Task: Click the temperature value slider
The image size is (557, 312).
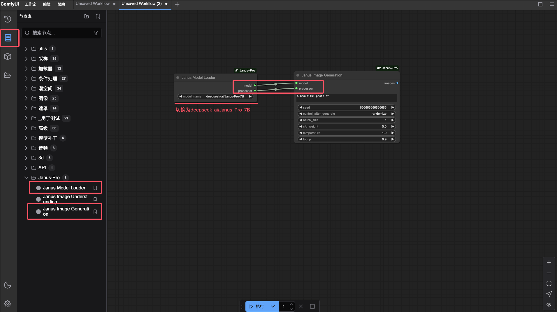Action: [347, 133]
